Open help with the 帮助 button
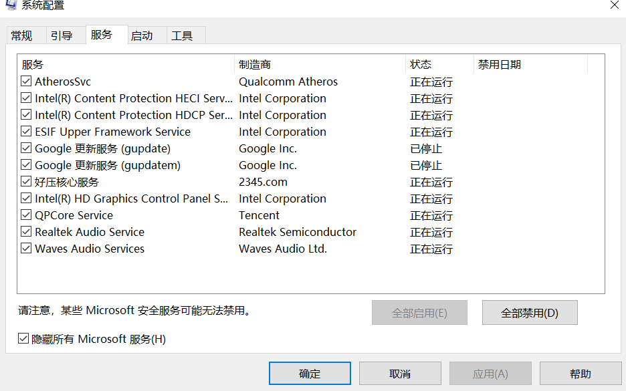Screen dimensions: 626x391 pyautogui.click(x=580, y=374)
